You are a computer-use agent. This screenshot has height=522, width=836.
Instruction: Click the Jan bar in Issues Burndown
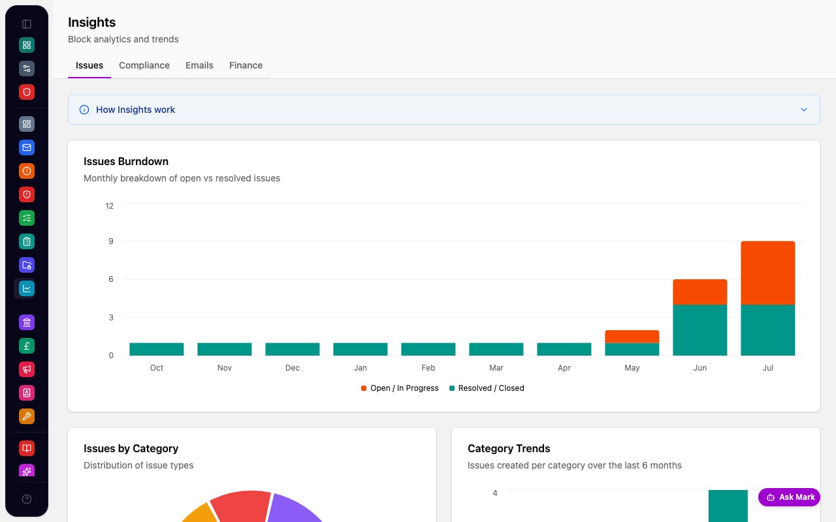point(361,349)
